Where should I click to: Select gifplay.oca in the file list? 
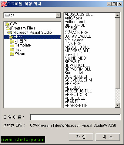click(x=74, y=40)
